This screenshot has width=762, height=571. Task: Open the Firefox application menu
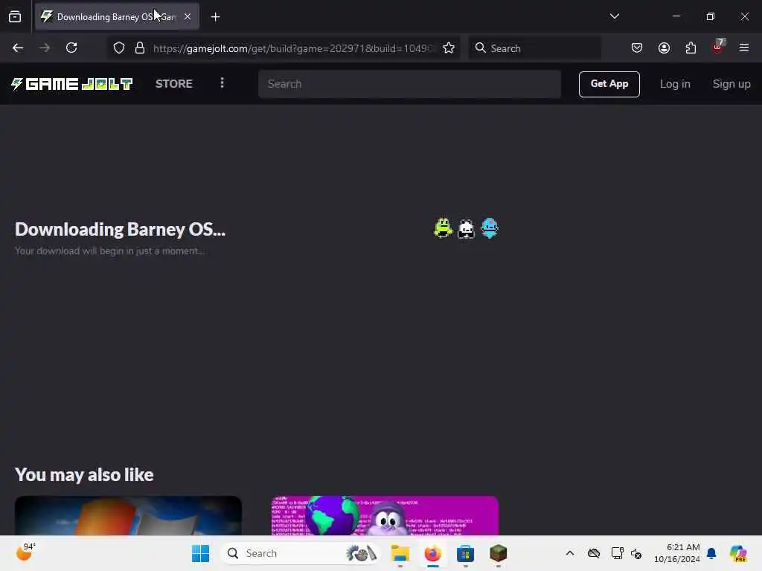click(744, 48)
